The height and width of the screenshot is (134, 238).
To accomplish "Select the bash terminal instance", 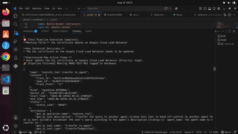I will pos(223,36).
